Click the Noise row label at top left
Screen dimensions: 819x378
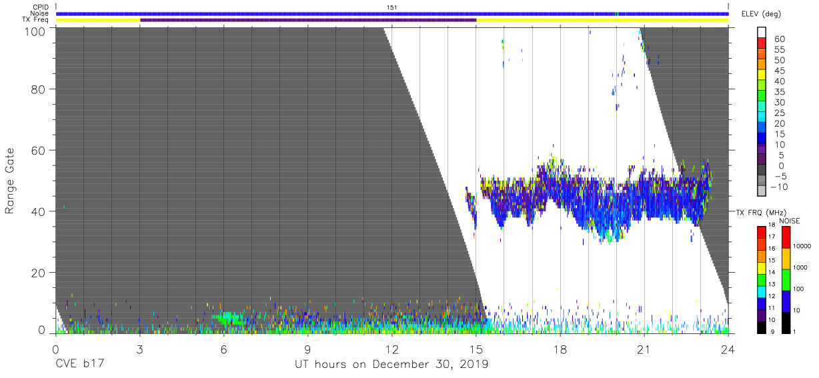tap(40, 13)
